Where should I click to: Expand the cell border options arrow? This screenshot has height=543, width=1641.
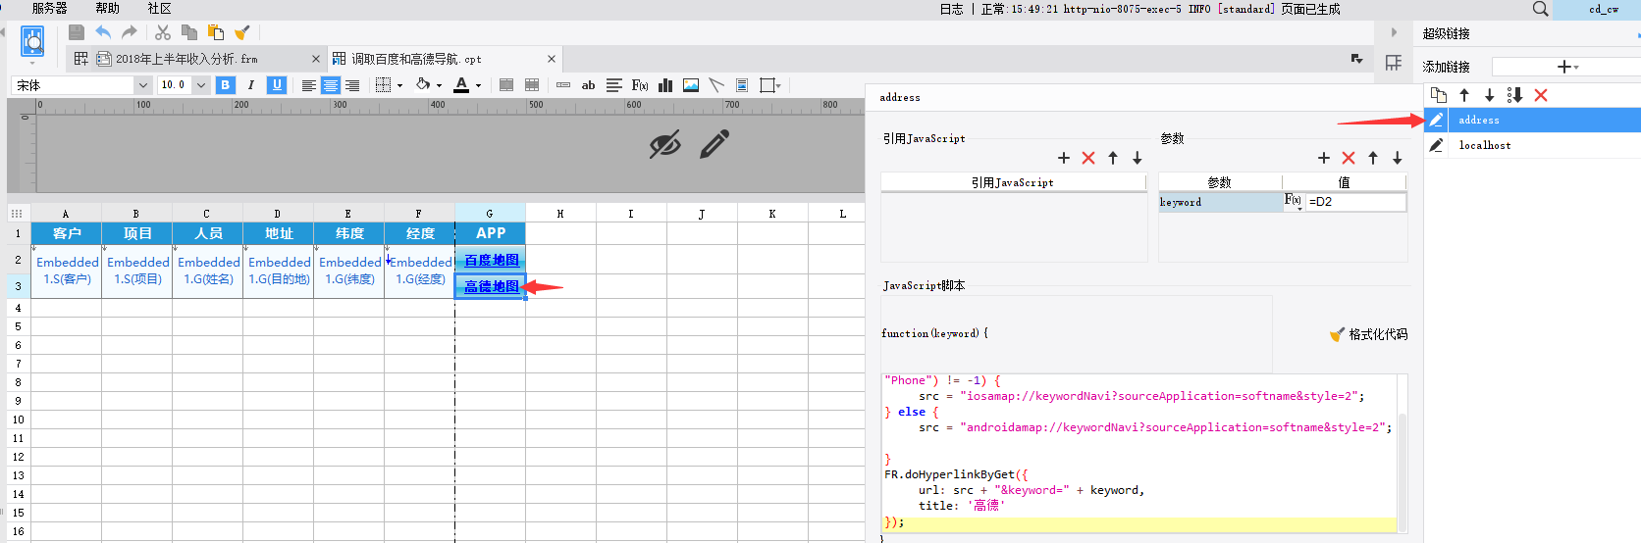399,85
